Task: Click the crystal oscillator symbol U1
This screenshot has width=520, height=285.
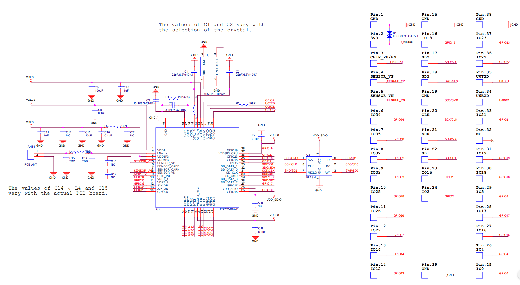Action: pos(210,66)
